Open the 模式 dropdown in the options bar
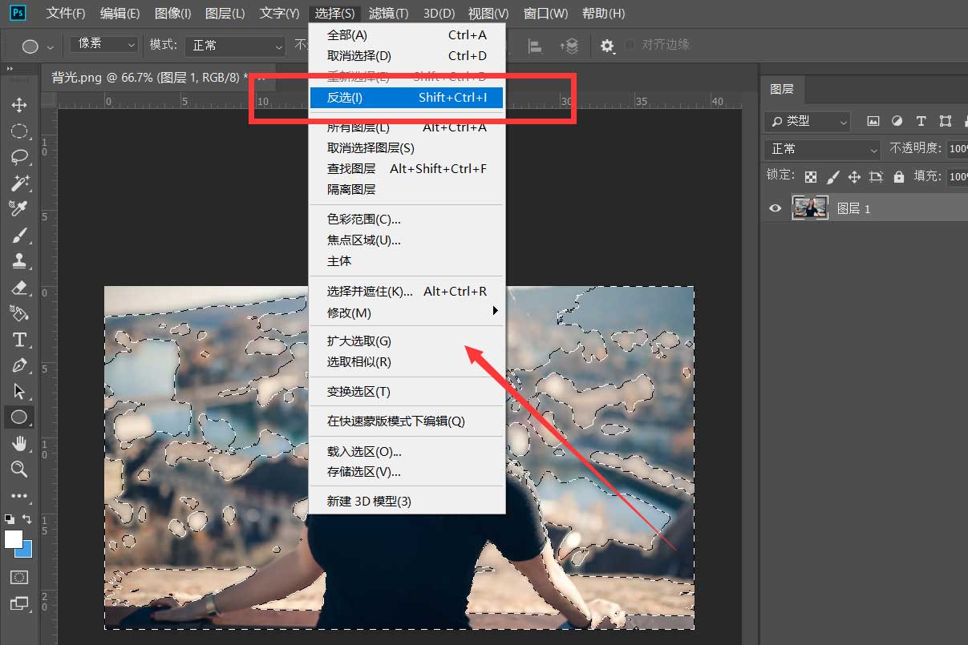This screenshot has height=645, width=968. 234,45
